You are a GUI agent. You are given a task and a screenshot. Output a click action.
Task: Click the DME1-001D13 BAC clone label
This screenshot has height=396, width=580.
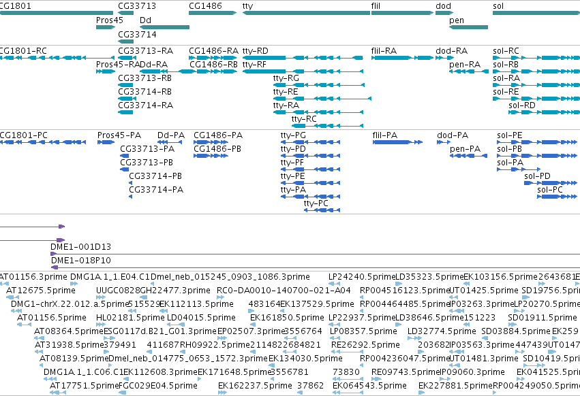click(80, 247)
